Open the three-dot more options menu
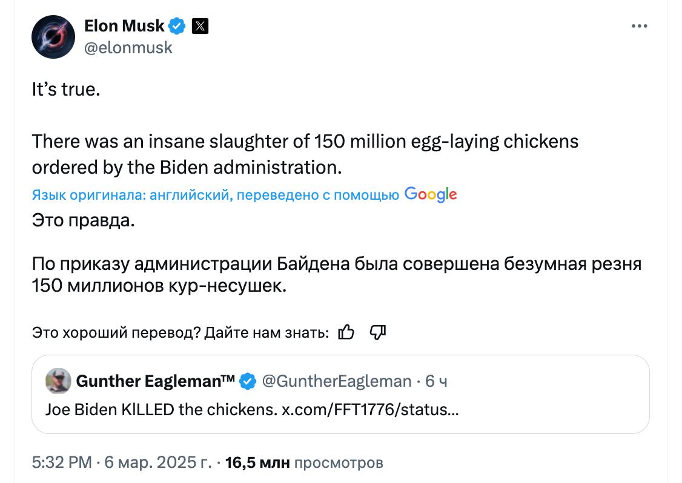 [640, 27]
